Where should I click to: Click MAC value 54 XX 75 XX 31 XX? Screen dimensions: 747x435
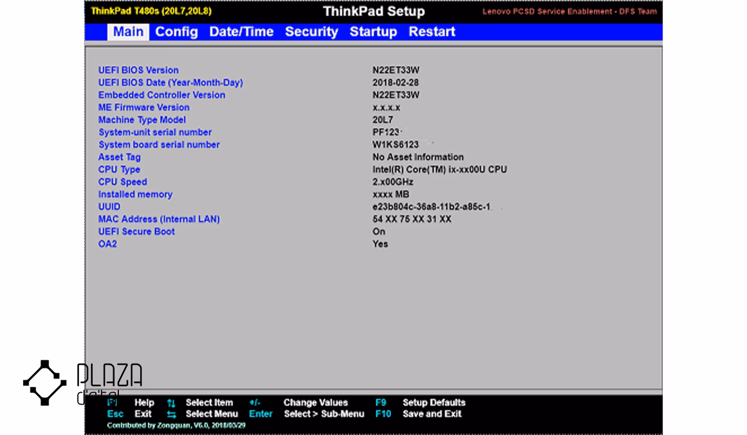coord(412,219)
